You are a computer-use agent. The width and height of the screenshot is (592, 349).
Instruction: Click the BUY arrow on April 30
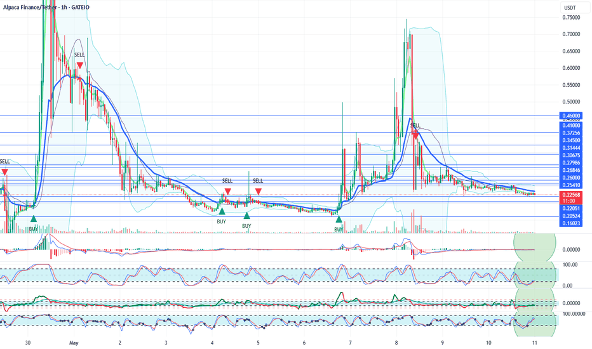coord(34,219)
